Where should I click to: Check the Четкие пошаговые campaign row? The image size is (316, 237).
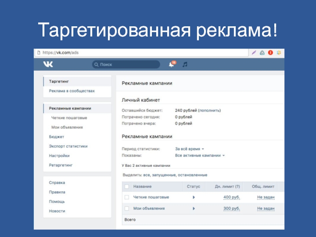click(x=127, y=197)
